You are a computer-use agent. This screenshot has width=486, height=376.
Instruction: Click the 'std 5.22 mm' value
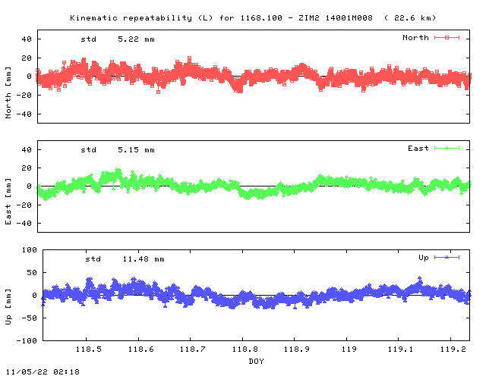point(118,39)
